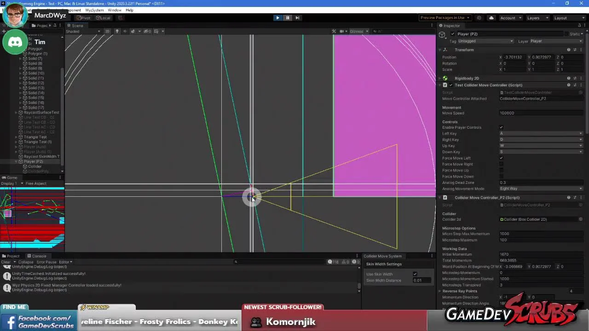Click the Clear button in Console
589x331 pixels.
[6, 262]
